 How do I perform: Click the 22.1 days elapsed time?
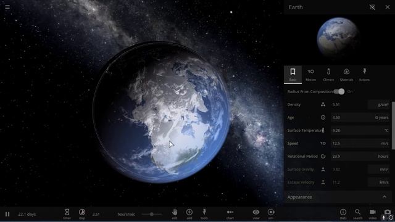[x=27, y=214]
